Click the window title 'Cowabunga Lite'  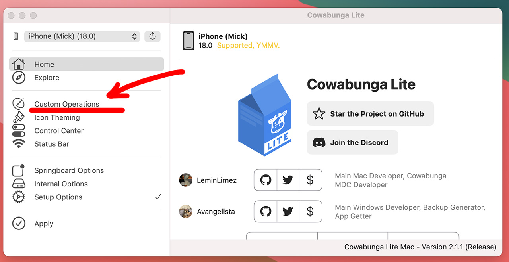[x=336, y=15]
